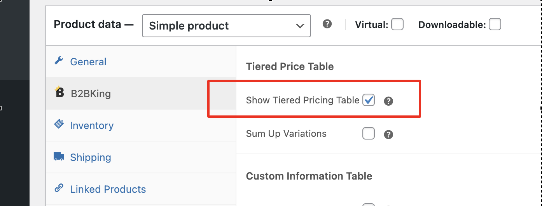
Task: Click the Tiered Price Table heading
Action: pos(290,66)
